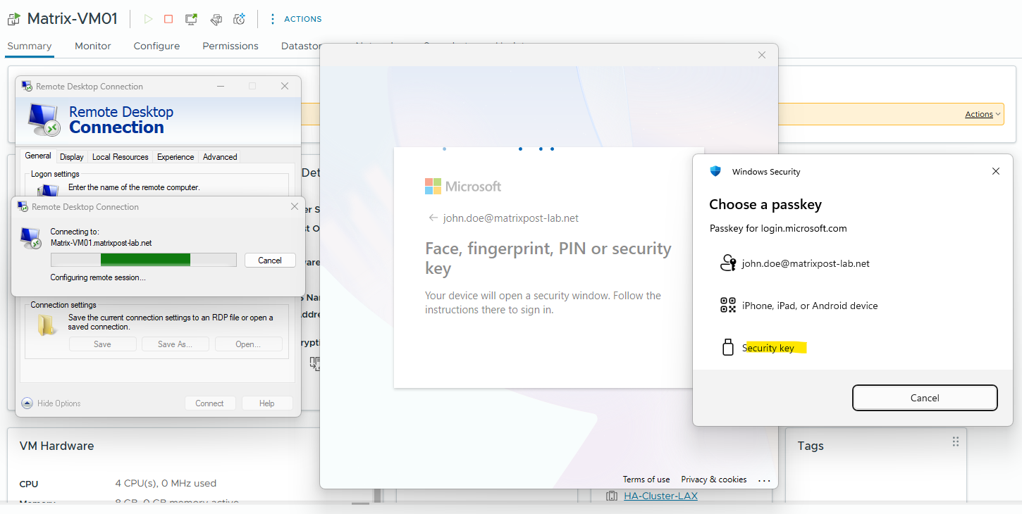Cancel the Choose a passkey dialog
Viewport: 1022px width, 514px height.
(925, 398)
